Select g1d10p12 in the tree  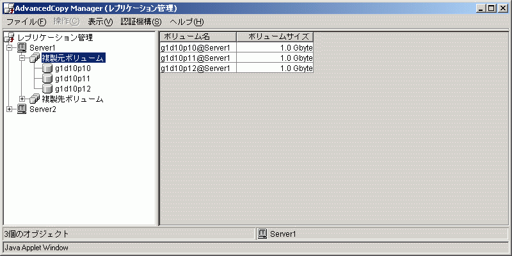(x=73, y=89)
